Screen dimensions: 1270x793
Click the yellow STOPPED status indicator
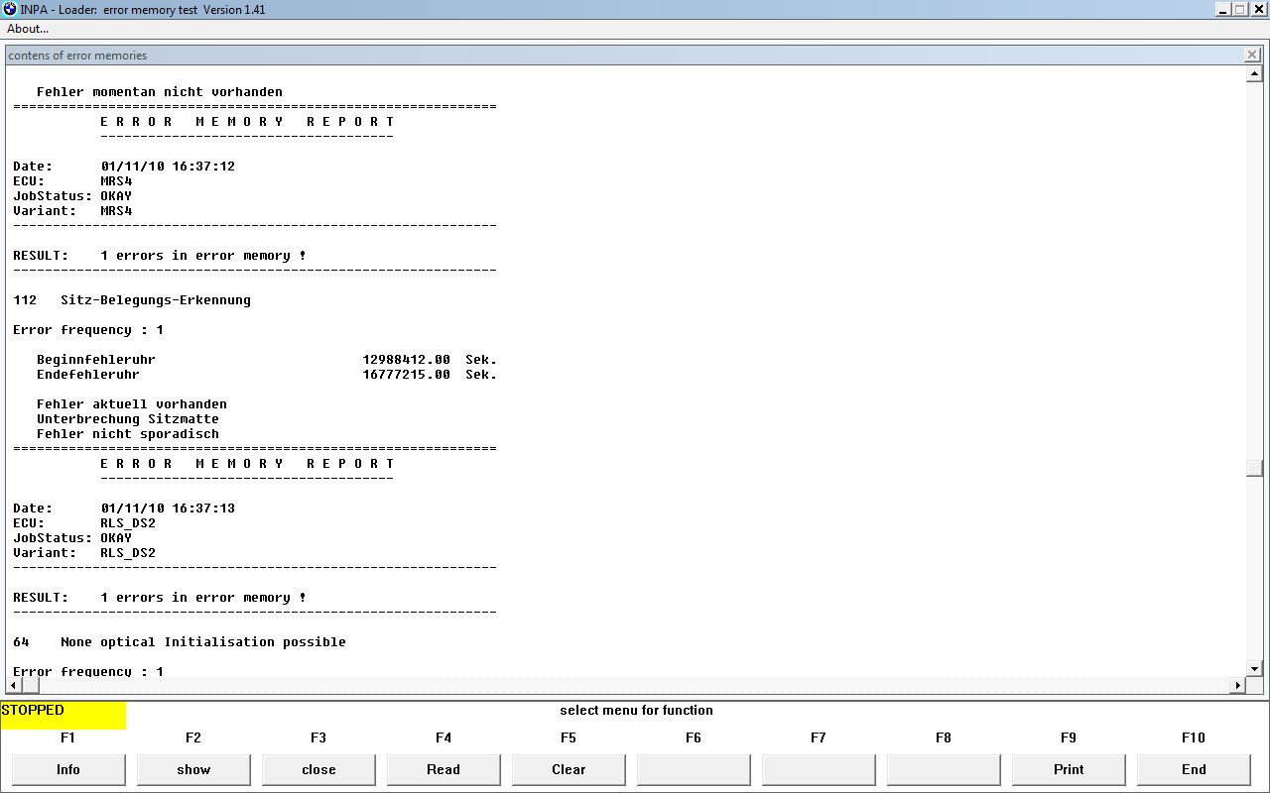click(63, 715)
